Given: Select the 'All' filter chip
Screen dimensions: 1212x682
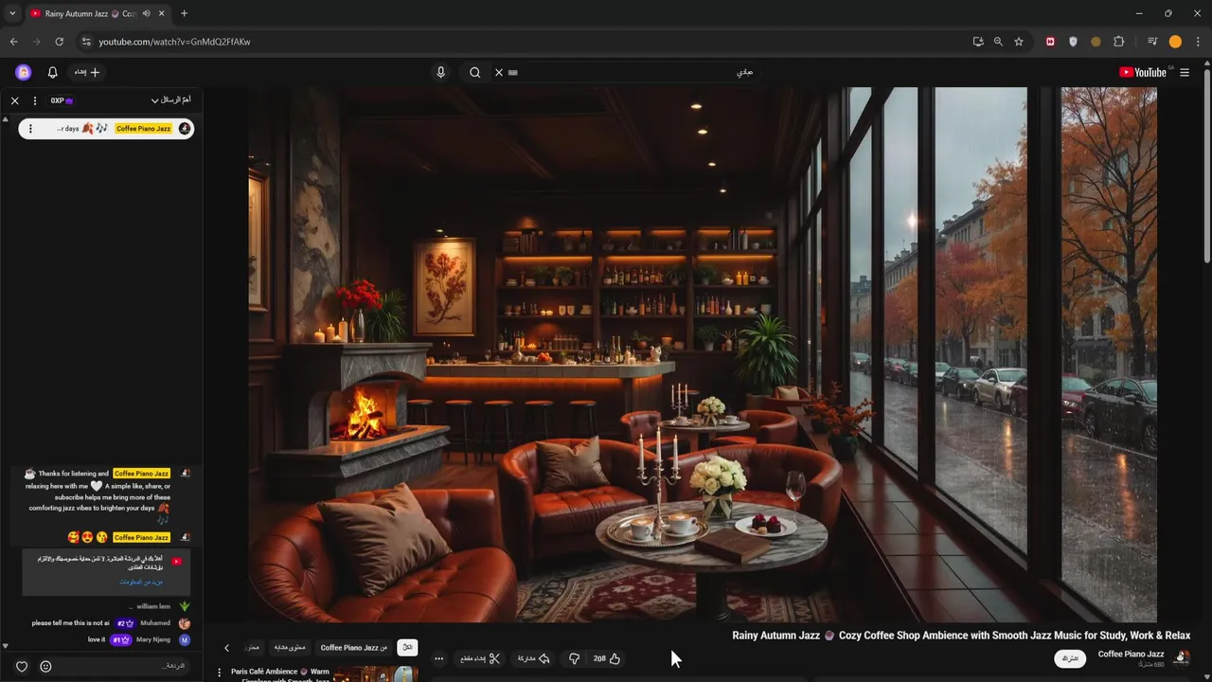Looking at the screenshot, I should pos(407,648).
